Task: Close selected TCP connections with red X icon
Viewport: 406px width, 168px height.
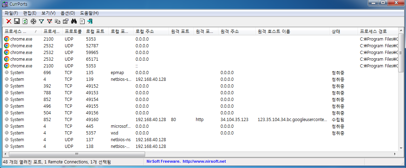Action: pyautogui.click(x=9, y=22)
